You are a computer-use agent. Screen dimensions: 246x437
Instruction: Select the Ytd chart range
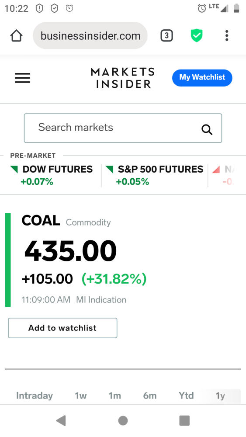(186, 396)
